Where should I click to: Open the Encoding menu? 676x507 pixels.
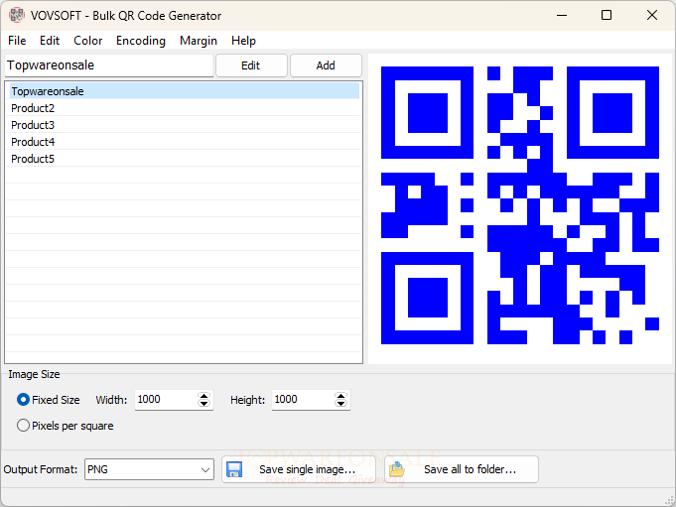click(x=141, y=41)
